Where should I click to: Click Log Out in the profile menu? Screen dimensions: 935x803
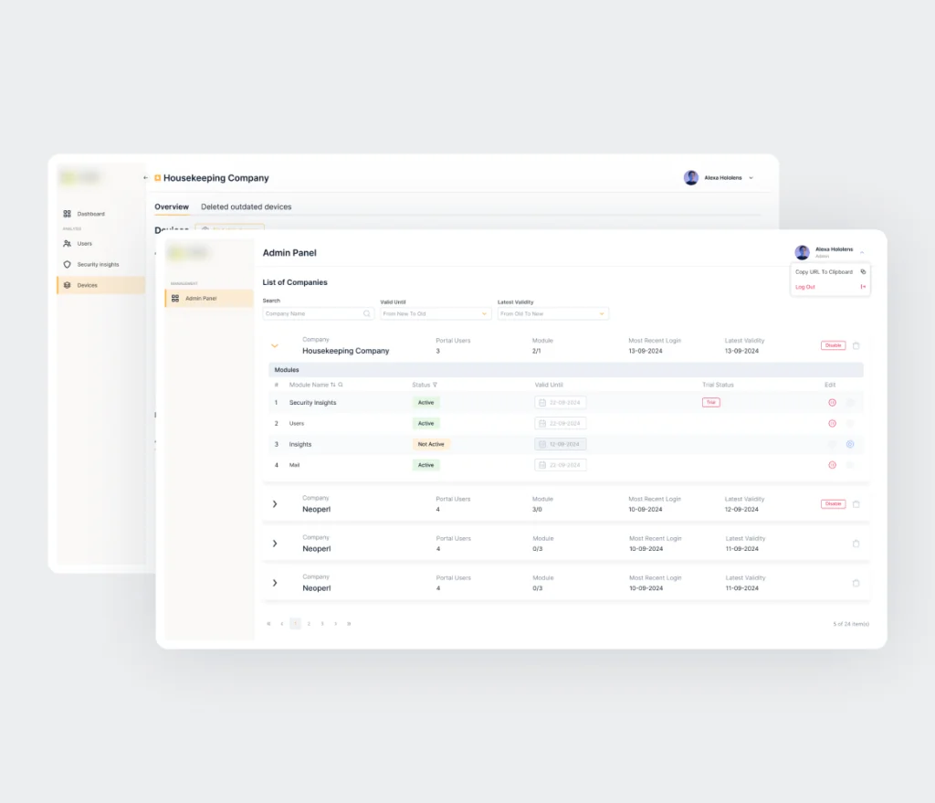coord(805,287)
